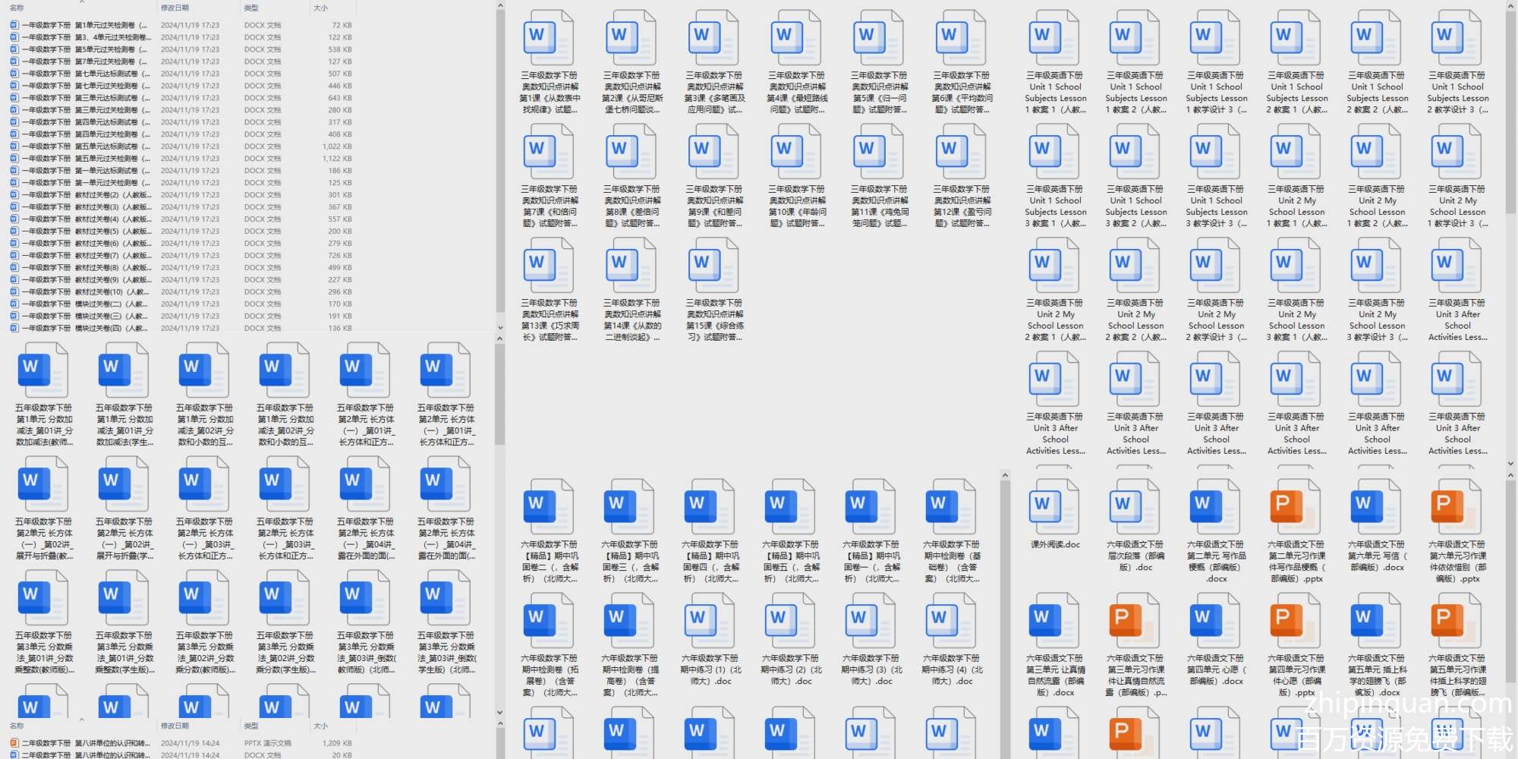Select 第六单元习作课件依依惜别 .pptx PowerPoint icon
Screen dimensions: 1518x759
1456,507
